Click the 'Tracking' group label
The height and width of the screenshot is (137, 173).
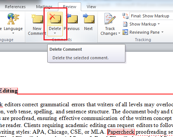[143, 40]
